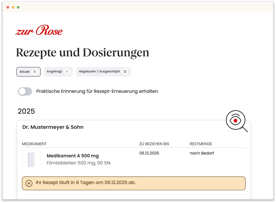The height and width of the screenshot is (203, 276).
Task: Toggle the Rezept-Erneuerung reminder switch
Action: pyautogui.click(x=25, y=91)
